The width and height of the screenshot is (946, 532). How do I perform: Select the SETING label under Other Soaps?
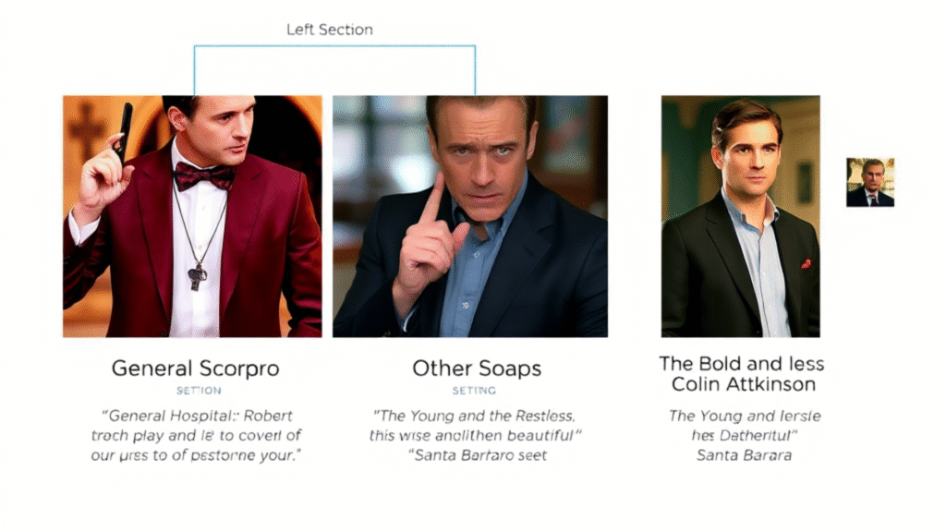pos(474,391)
